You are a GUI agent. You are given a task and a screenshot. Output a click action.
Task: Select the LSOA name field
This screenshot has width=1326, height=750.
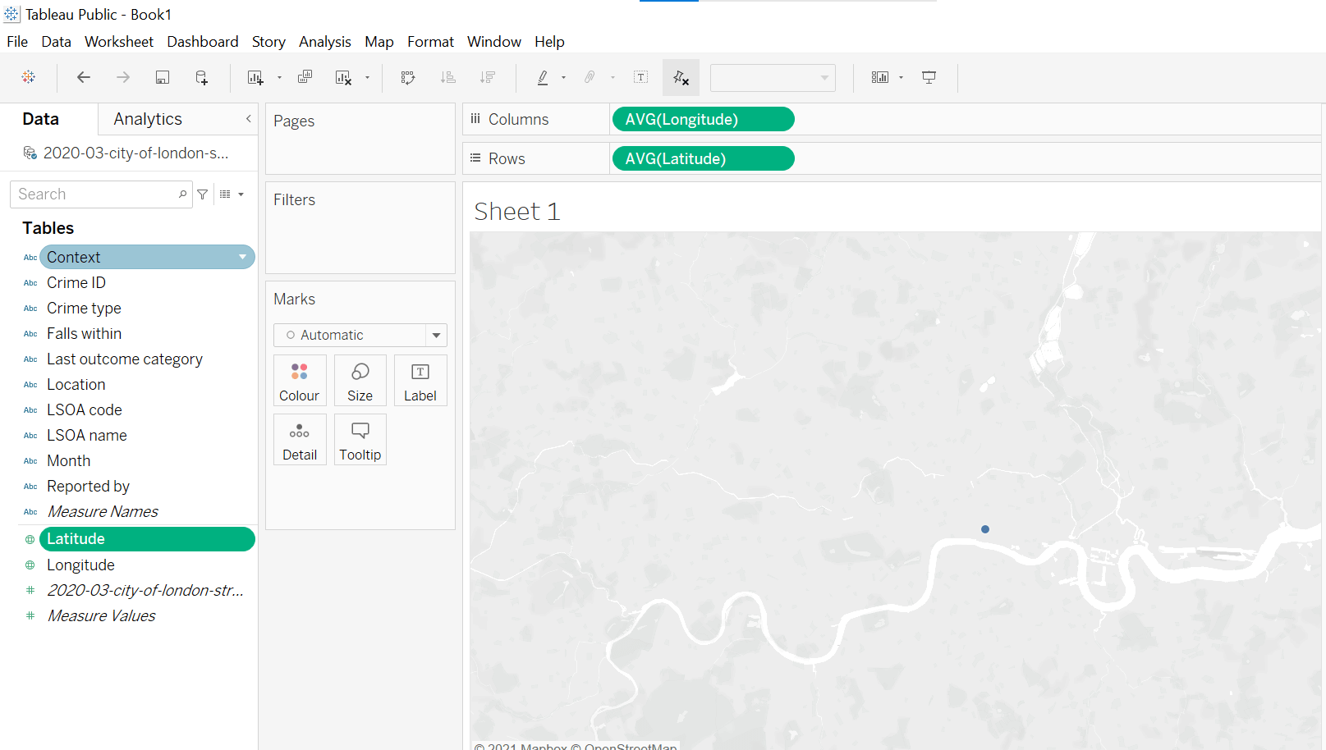87,436
